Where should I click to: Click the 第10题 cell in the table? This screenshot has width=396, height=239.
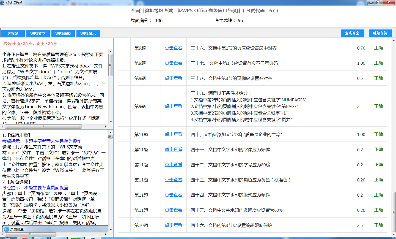(x=141, y=225)
